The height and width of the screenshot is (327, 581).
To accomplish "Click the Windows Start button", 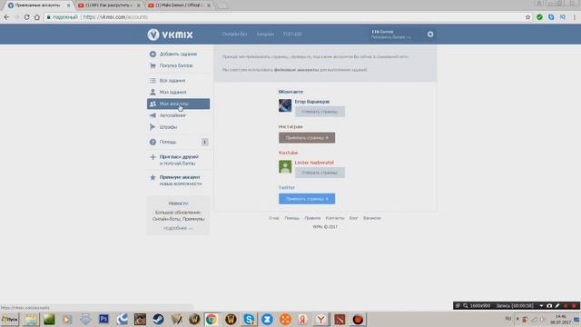I will 10,319.
